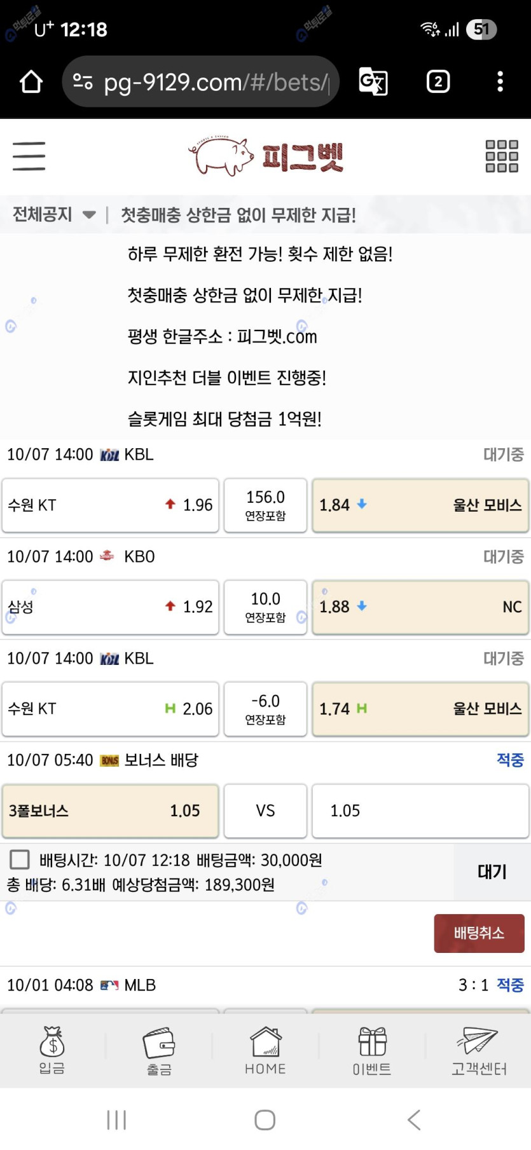
Task: Select the 3폴보너스 1.05 bonus box
Action: (x=111, y=811)
